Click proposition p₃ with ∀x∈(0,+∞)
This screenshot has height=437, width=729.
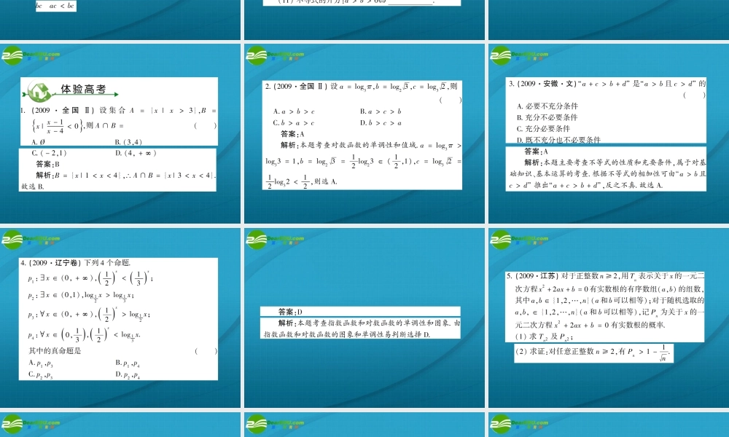89,314
